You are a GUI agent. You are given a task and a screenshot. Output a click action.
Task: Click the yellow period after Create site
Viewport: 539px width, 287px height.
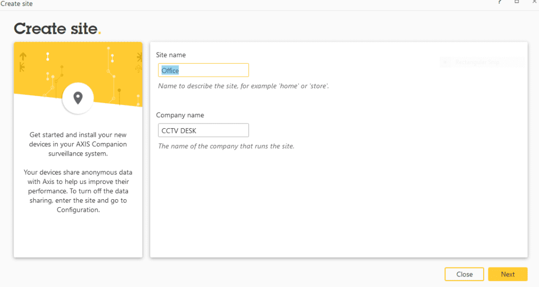[x=99, y=33]
